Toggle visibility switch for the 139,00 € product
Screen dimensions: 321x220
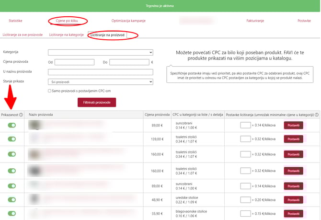click(11, 139)
